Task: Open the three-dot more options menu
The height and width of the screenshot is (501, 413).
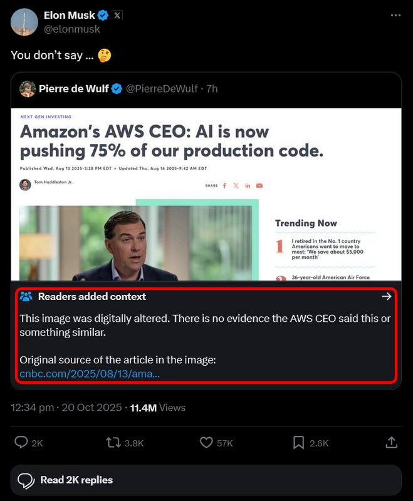Action: pos(395,15)
